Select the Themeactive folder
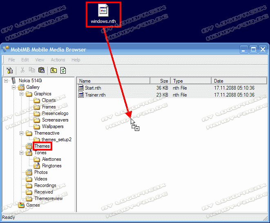This screenshot has width=270, height=223. [47, 133]
